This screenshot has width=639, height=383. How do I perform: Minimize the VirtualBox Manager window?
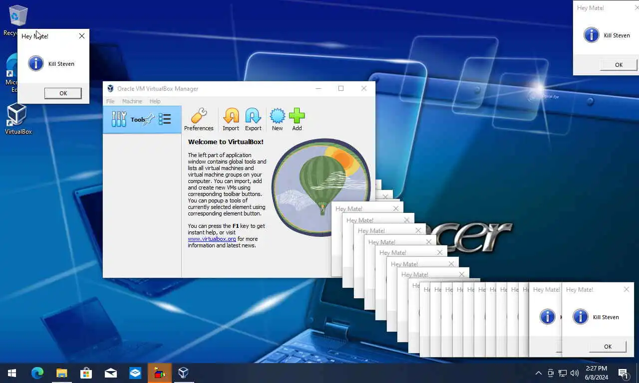[x=319, y=88]
